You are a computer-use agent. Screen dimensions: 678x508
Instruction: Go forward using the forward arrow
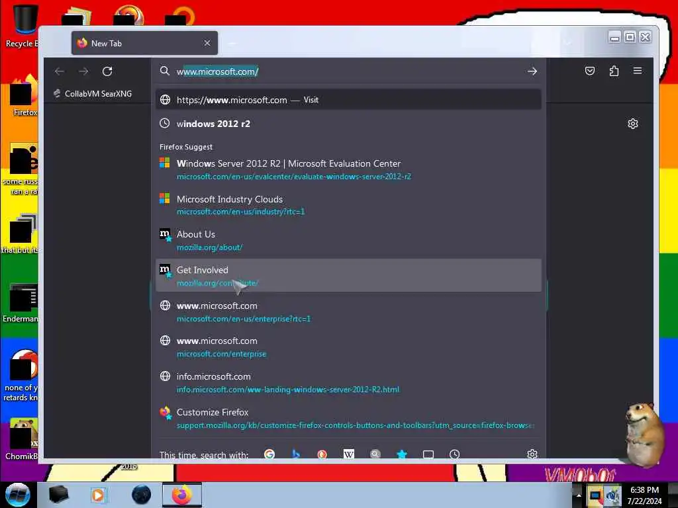coord(83,71)
